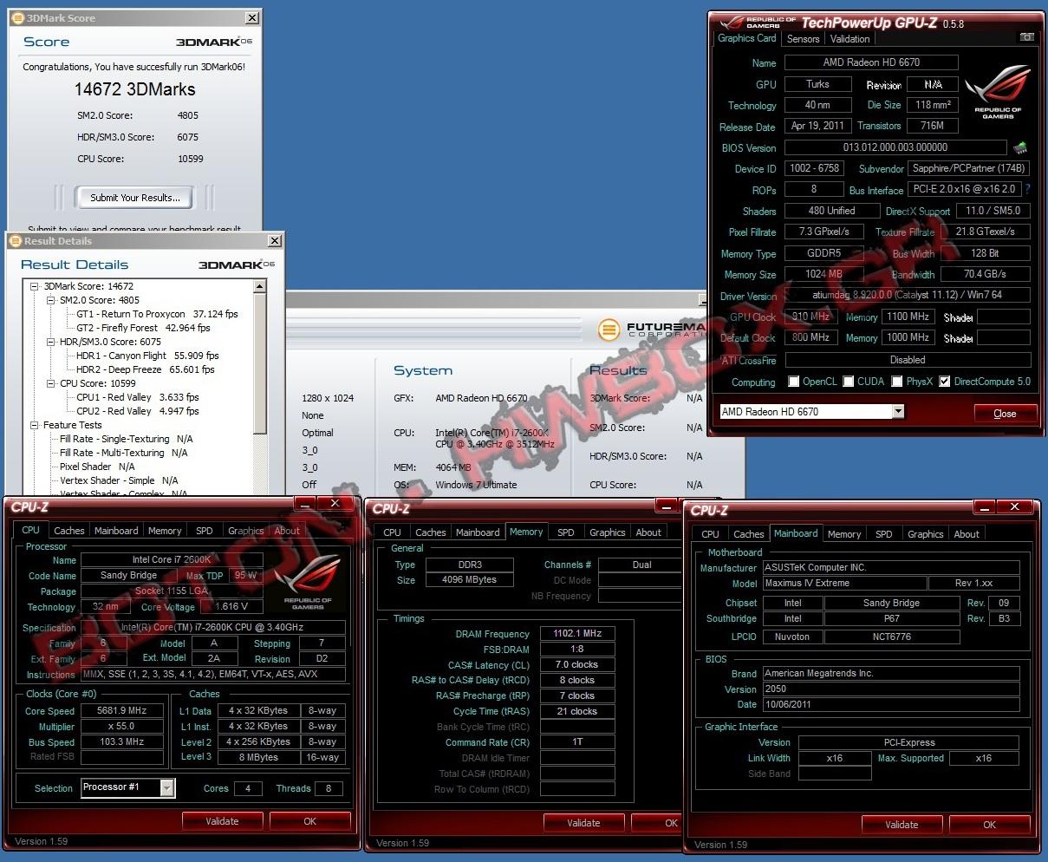Click the 3DMark Score window title icon
1048x862 pixels.
coord(17,17)
